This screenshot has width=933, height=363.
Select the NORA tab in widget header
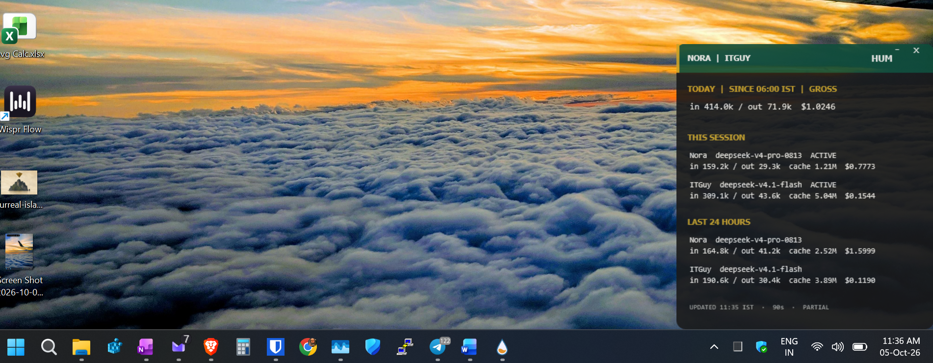(699, 58)
